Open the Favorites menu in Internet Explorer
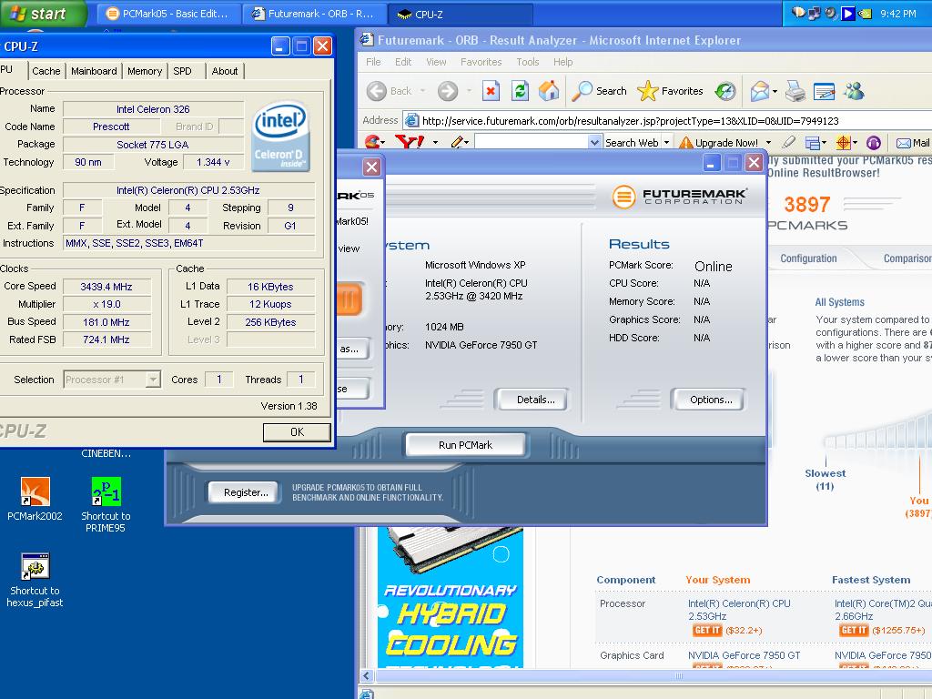This screenshot has height=699, width=932. pyautogui.click(x=481, y=62)
